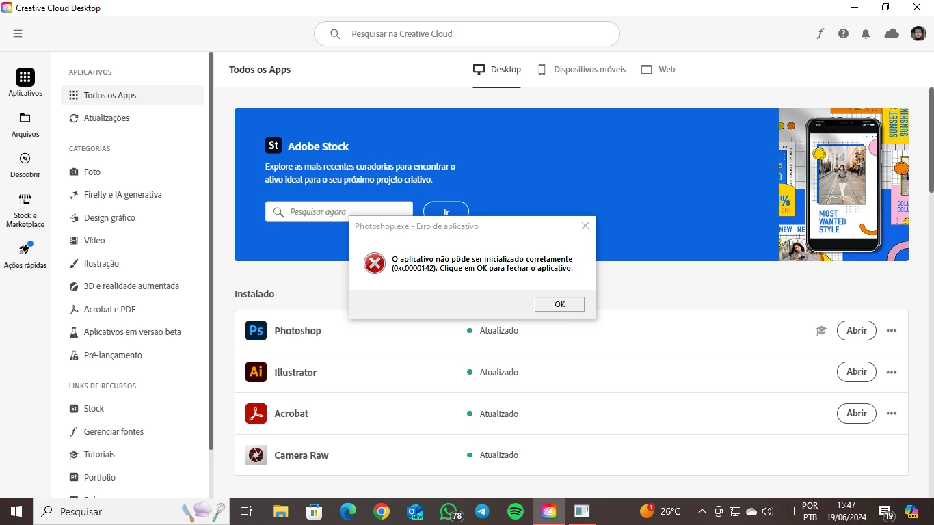Open the Photoshop tutorials graduation cap icon
934x525 pixels.
[x=821, y=331]
